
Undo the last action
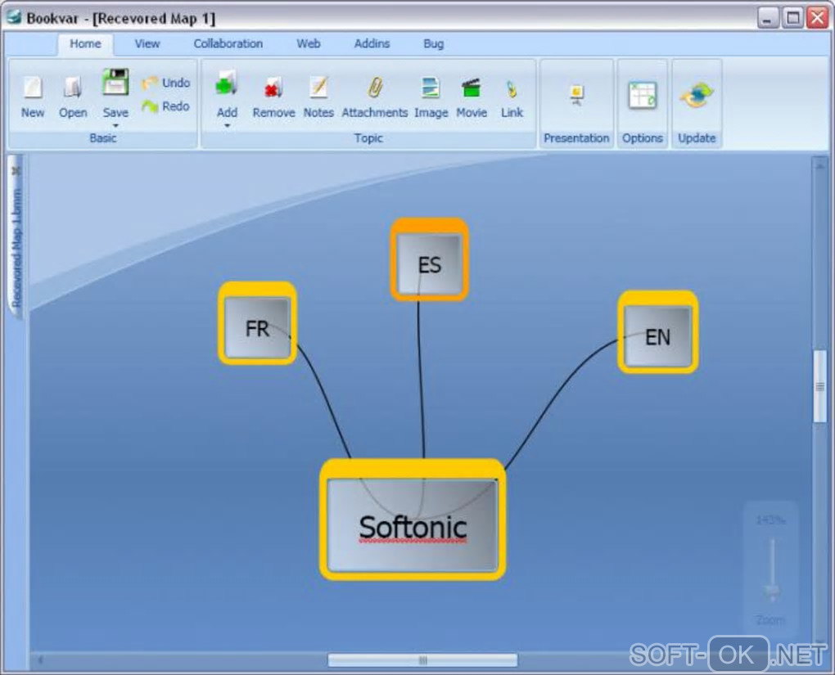pyautogui.click(x=166, y=83)
